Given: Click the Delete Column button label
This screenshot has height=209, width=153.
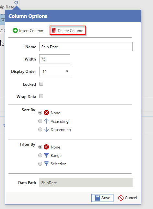Looking at the screenshot, I should pyautogui.click(x=70, y=31).
